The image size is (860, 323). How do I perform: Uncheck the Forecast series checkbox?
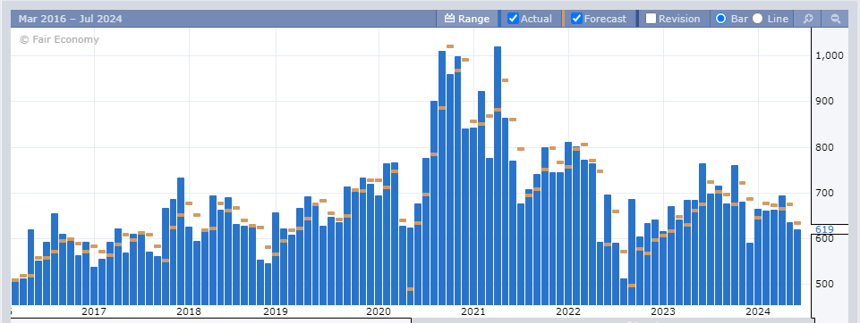(x=576, y=19)
